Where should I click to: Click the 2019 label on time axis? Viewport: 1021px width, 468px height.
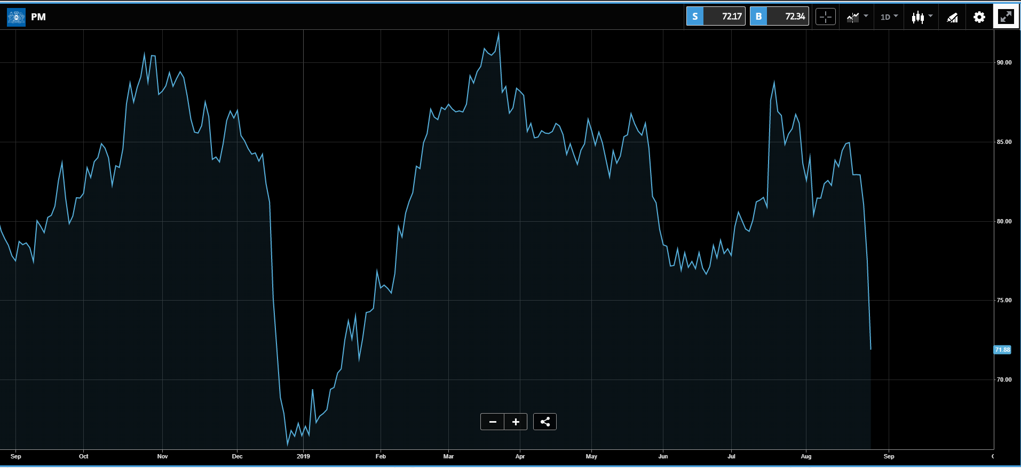click(x=303, y=456)
